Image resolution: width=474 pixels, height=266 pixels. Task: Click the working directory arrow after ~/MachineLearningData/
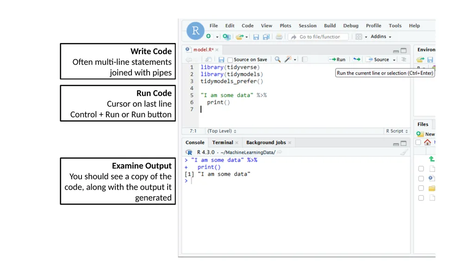click(x=280, y=152)
